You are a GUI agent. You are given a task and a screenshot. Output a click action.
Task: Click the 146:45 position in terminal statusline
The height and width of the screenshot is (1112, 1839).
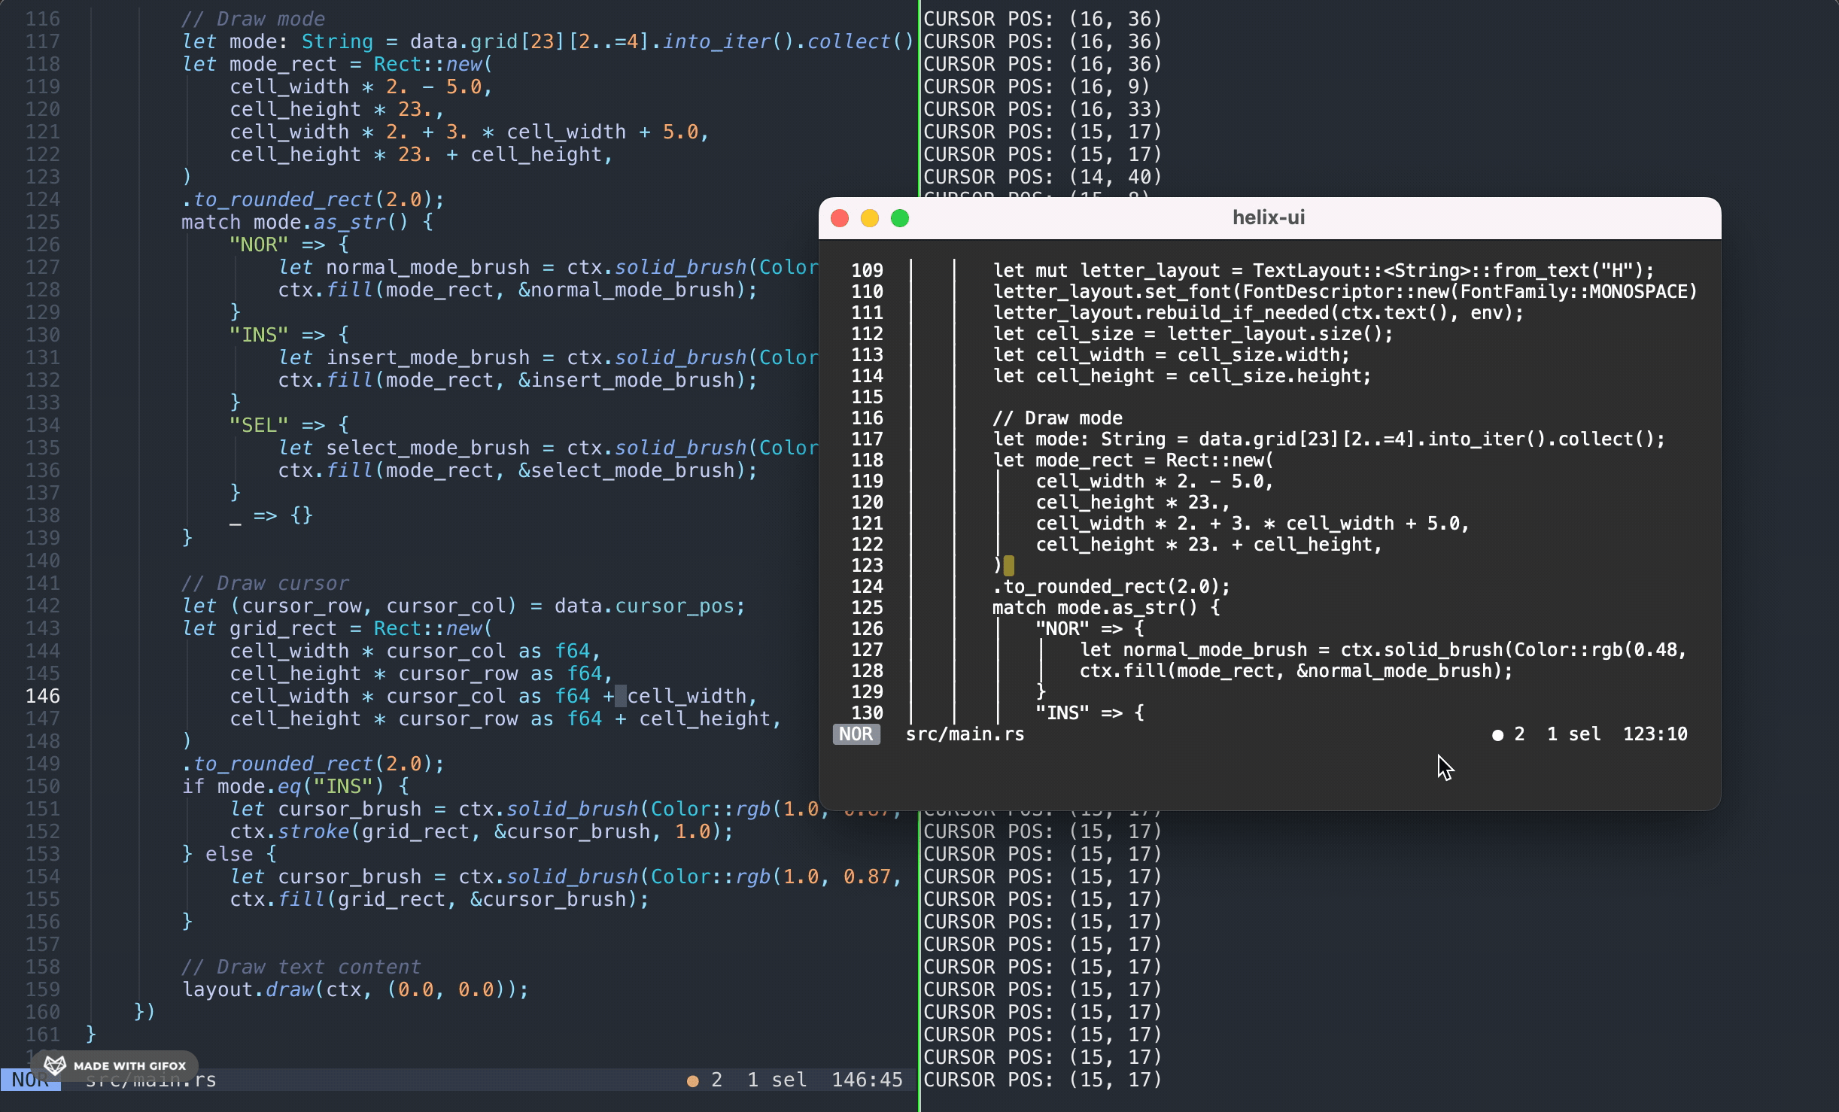pos(867,1080)
